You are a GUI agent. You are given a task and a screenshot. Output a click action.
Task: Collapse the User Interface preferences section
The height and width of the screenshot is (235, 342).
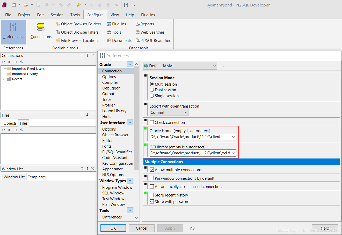click(x=130, y=123)
